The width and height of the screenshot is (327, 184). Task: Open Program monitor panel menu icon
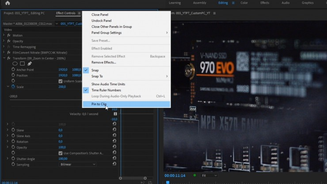pyautogui.click(x=214, y=13)
